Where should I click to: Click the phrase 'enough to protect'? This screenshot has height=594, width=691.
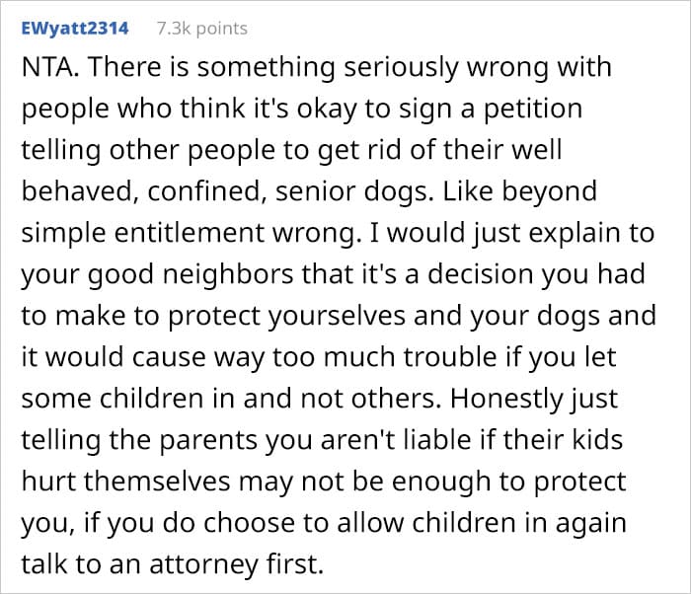pyautogui.click(x=508, y=483)
